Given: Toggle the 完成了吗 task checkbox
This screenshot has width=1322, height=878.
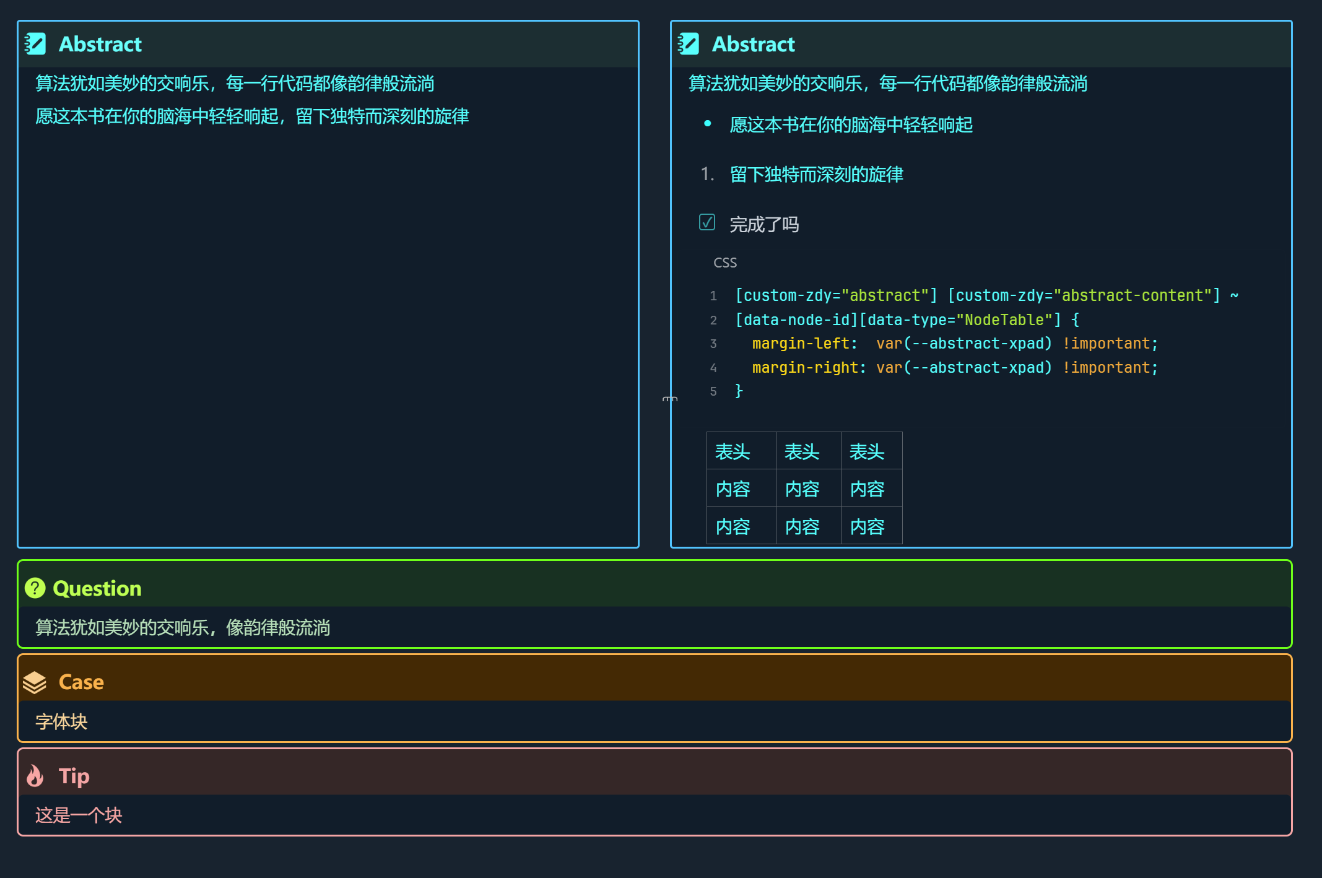Looking at the screenshot, I should pos(707,222).
